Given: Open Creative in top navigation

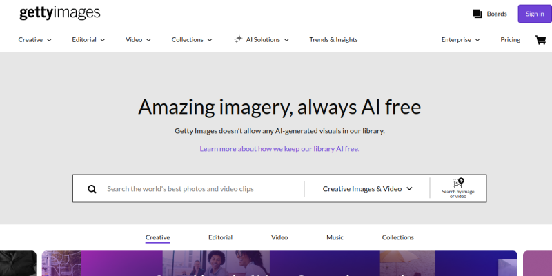Looking at the screenshot, I should pos(30,40).
